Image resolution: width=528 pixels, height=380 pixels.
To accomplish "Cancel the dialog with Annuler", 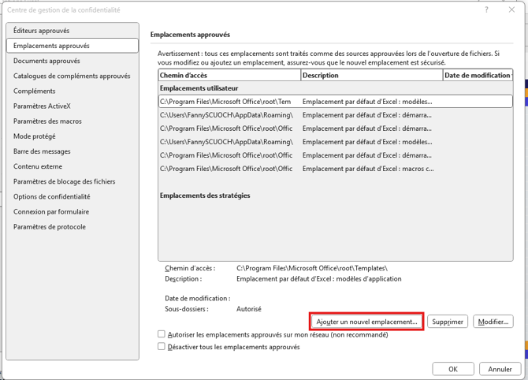I will pos(500,369).
